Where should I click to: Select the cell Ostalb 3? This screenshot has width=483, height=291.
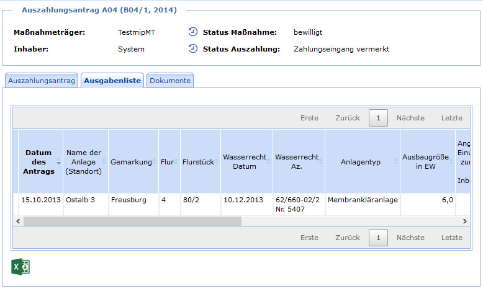(x=86, y=205)
